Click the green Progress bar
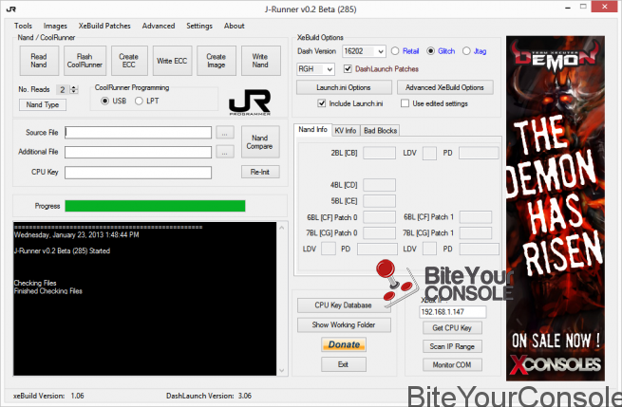Image resolution: width=622 pixels, height=407 pixels. click(155, 206)
